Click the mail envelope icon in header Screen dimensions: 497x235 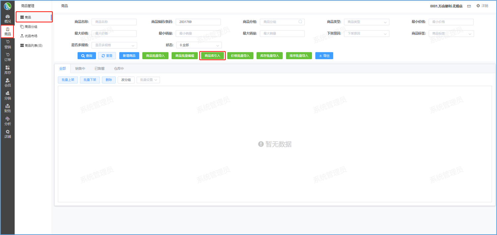[469, 6]
